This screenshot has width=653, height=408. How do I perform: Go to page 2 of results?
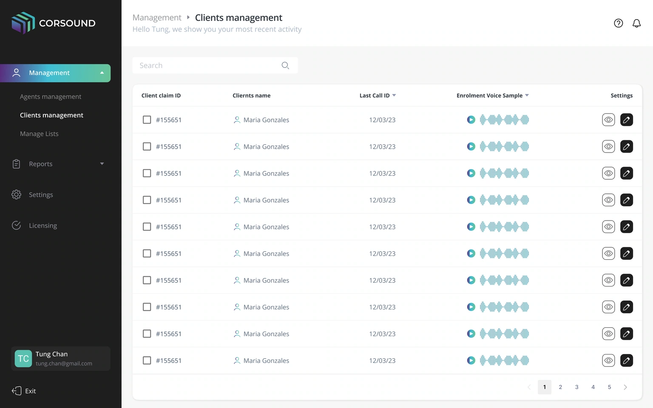point(560,387)
